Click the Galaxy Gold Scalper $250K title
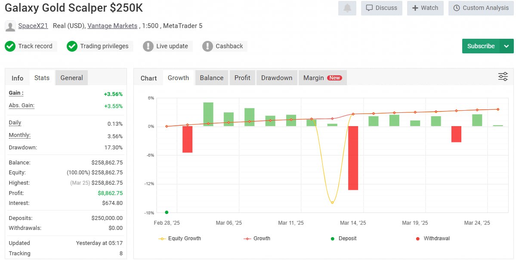This screenshot has height=260, width=516. (74, 8)
